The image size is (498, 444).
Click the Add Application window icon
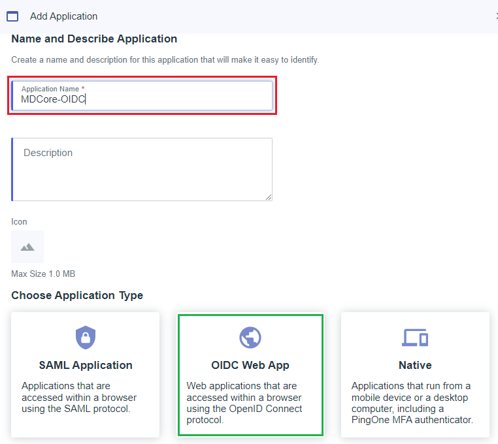pos(12,16)
